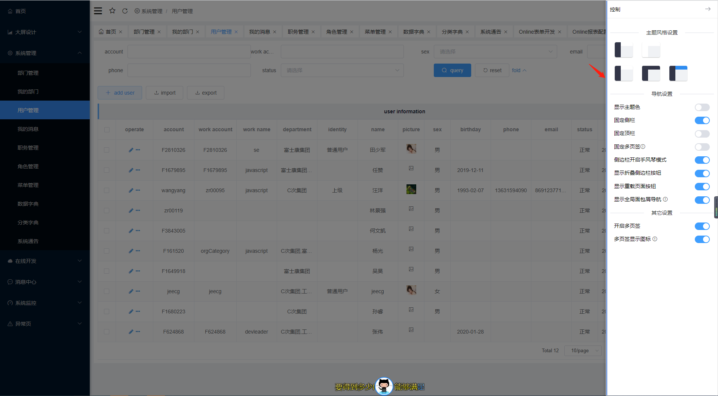Open picture thumbnail for 田少军
Image resolution: width=718 pixels, height=396 pixels.
tap(411, 149)
